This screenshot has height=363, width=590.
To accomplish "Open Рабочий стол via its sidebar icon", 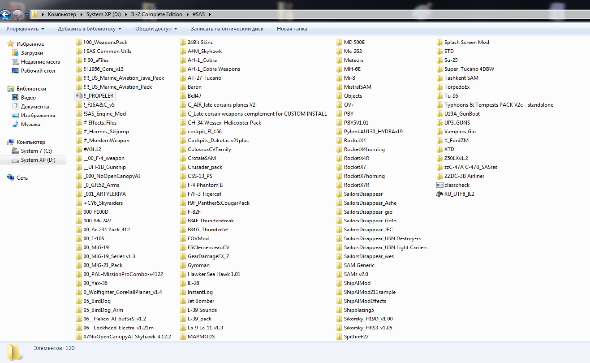I will point(16,71).
